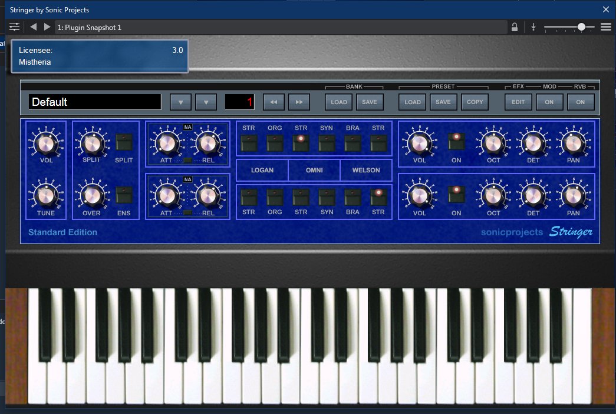The height and width of the screenshot is (414, 616).
Task: Open the EFX EDIT button
Action: [x=518, y=102]
